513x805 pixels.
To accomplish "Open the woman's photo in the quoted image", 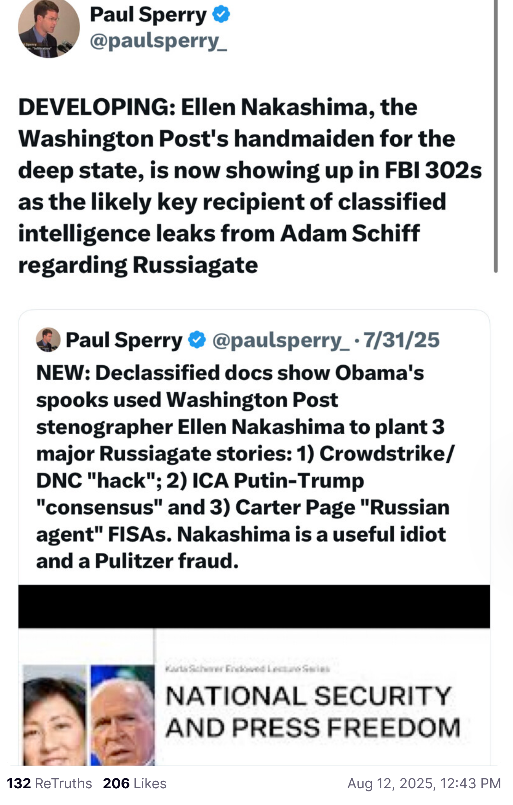I will (x=54, y=715).
